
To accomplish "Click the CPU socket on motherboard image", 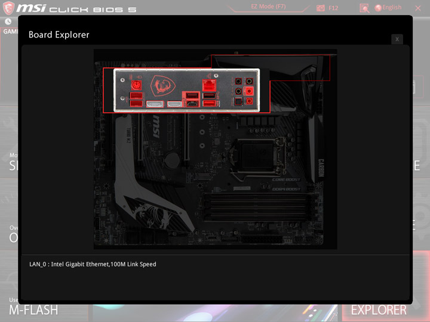I will coord(257,156).
